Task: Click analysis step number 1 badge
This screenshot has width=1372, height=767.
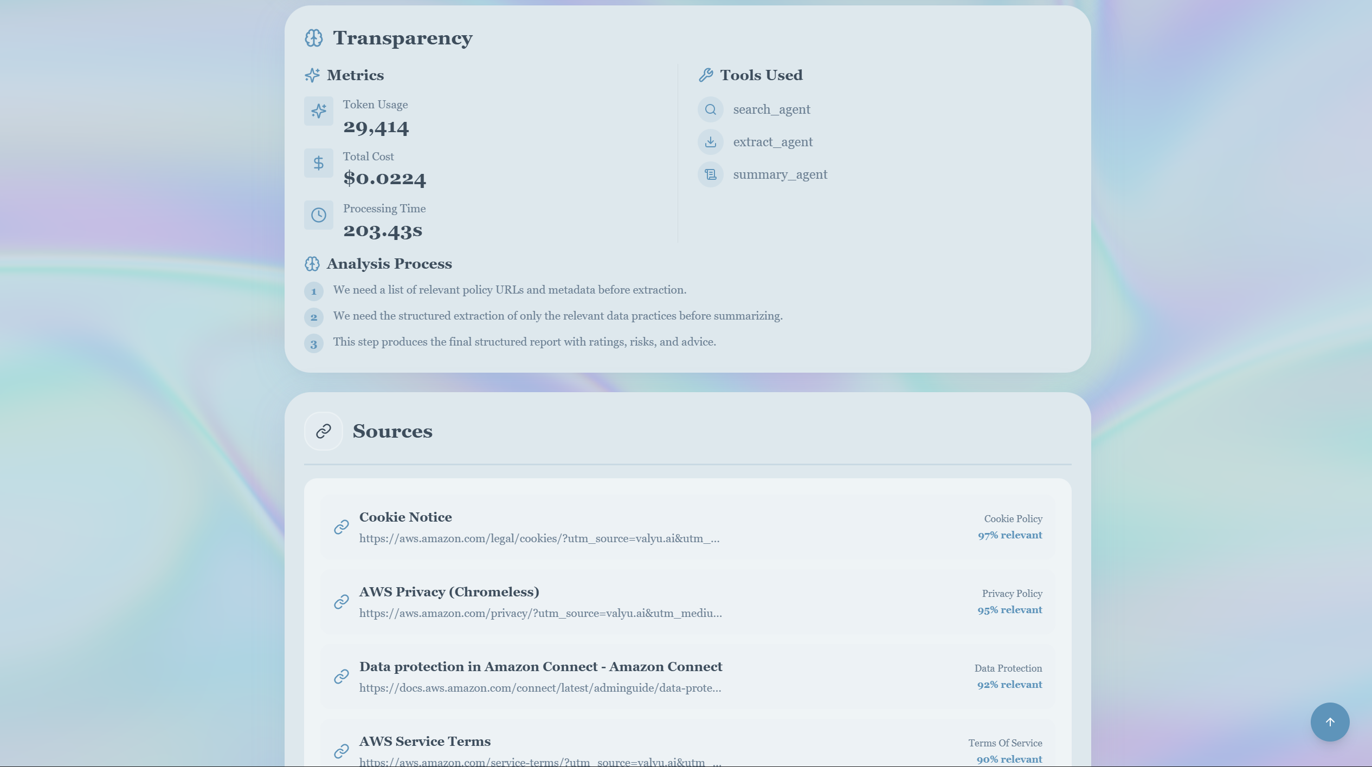Action: (313, 291)
